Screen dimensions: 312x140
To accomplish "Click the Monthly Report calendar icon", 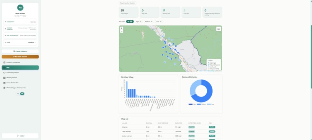I will click(x=4, y=78).
